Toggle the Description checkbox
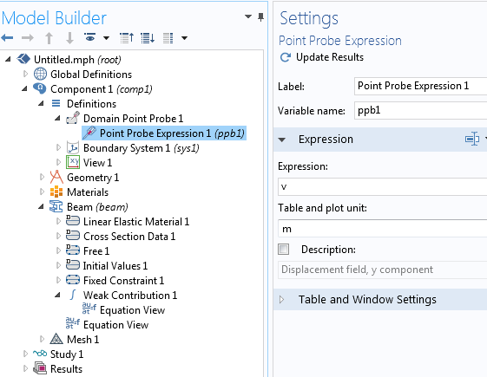 (x=283, y=249)
